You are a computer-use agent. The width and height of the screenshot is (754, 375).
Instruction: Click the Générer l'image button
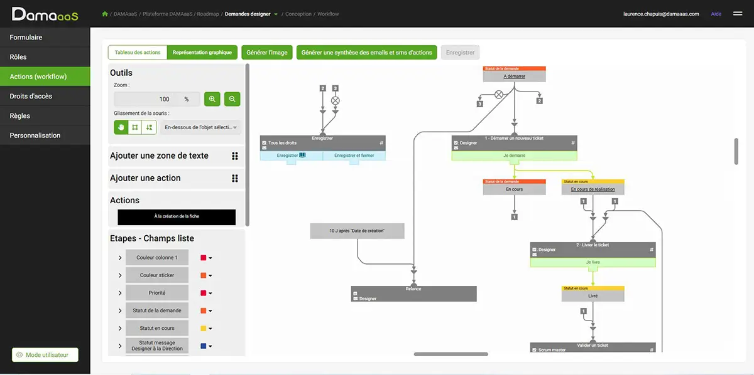(267, 53)
